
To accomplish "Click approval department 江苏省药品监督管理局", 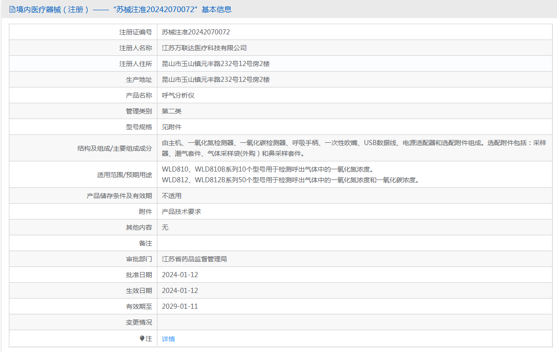I will (194, 259).
